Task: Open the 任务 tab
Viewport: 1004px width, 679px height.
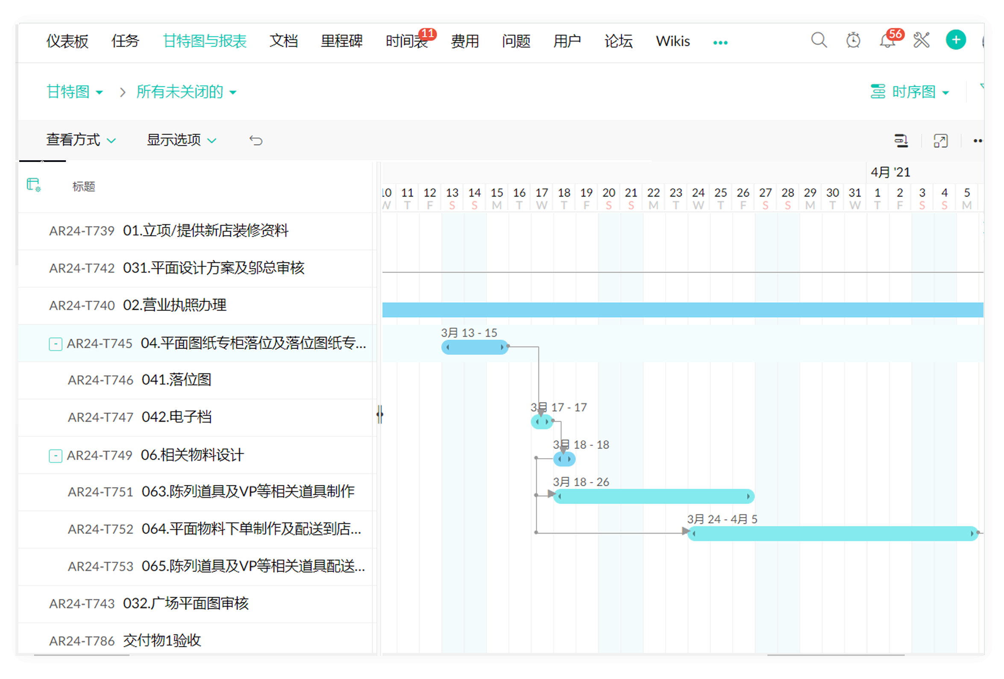Action: pos(125,41)
